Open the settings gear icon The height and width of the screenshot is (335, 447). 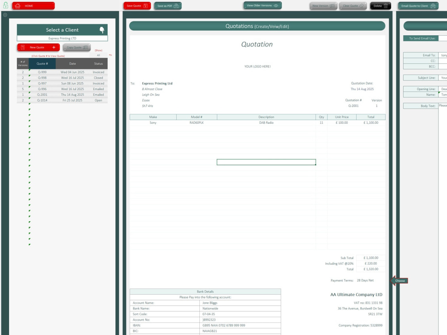pos(5,15)
